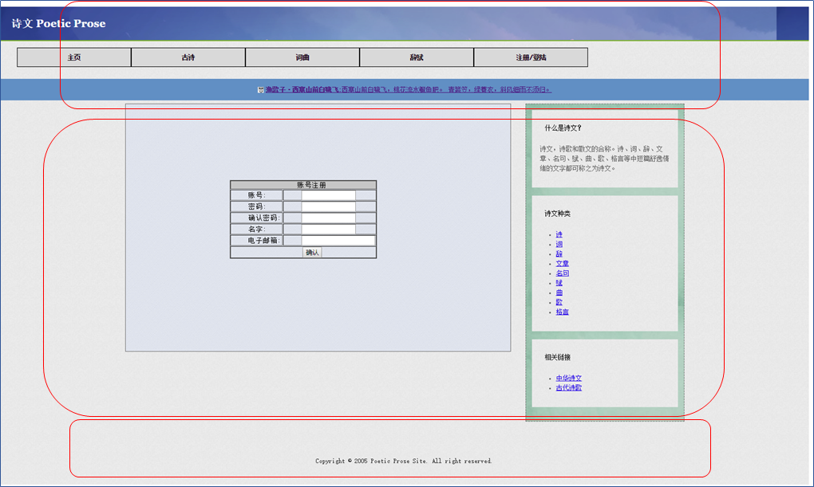Viewport: 814px width, 487px height.
Task: Focus the 电子邮箱 input field
Action: (x=338, y=241)
